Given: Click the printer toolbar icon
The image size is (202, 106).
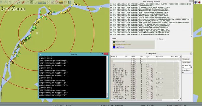Looking at the screenshot, I should pyautogui.click(x=49, y=2).
